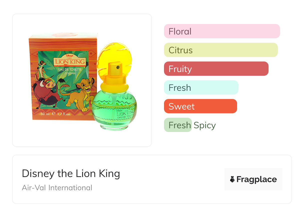Click the red Fruity accord bar

(x=216, y=69)
